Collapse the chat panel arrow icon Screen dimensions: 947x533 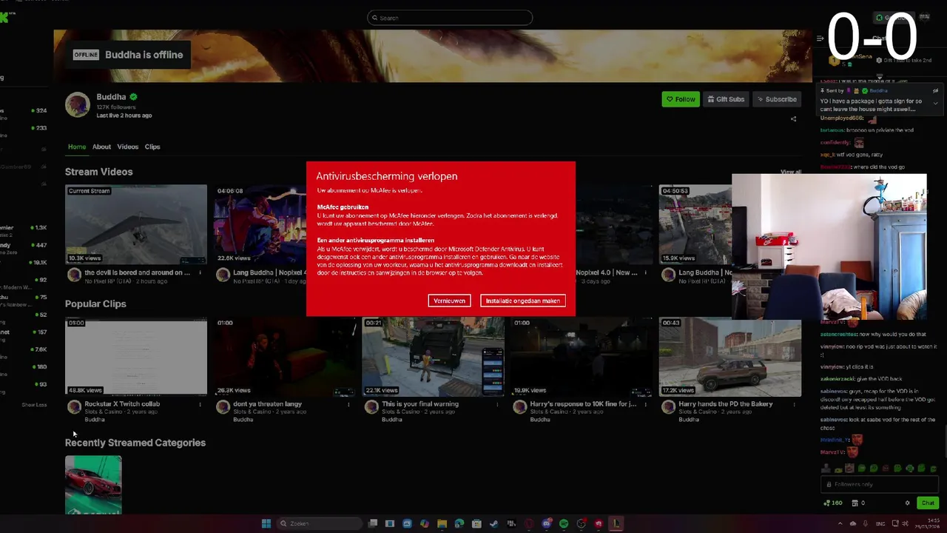click(x=820, y=38)
